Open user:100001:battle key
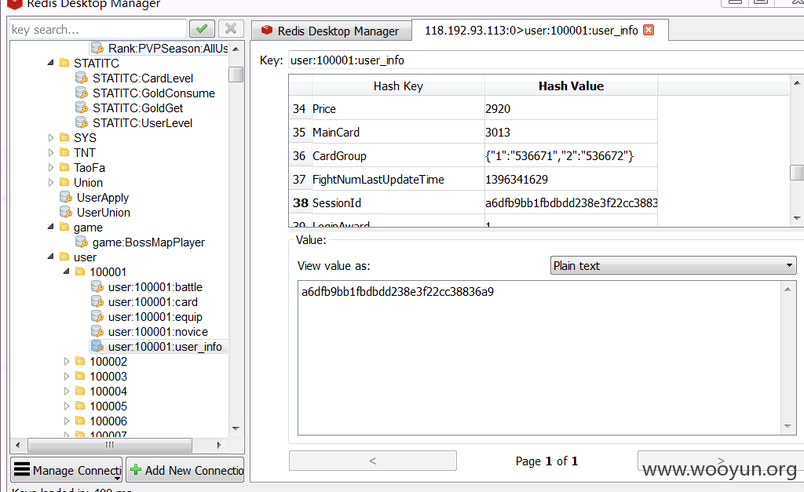The height and width of the screenshot is (492, 804). tap(155, 287)
